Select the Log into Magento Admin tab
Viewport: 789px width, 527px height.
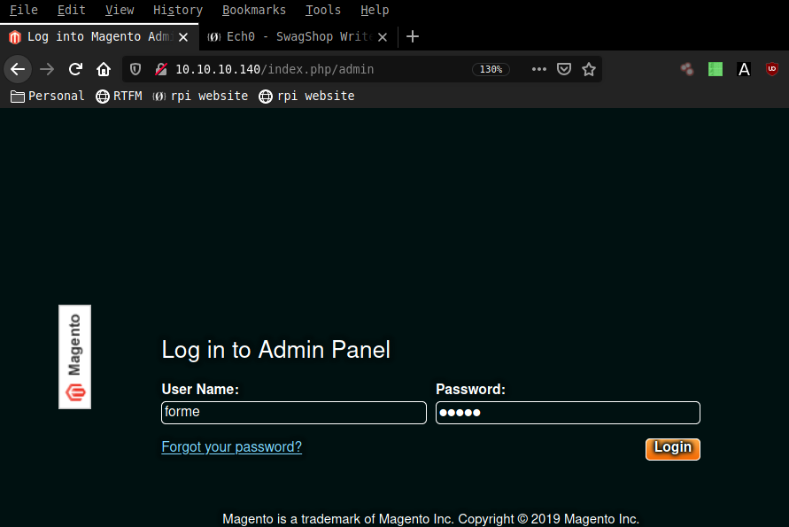click(x=99, y=36)
